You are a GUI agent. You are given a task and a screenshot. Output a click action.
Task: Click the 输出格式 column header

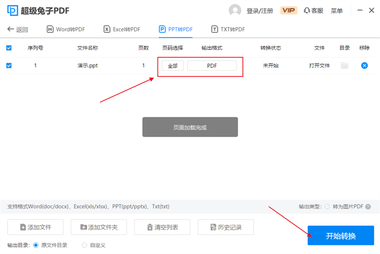point(212,48)
